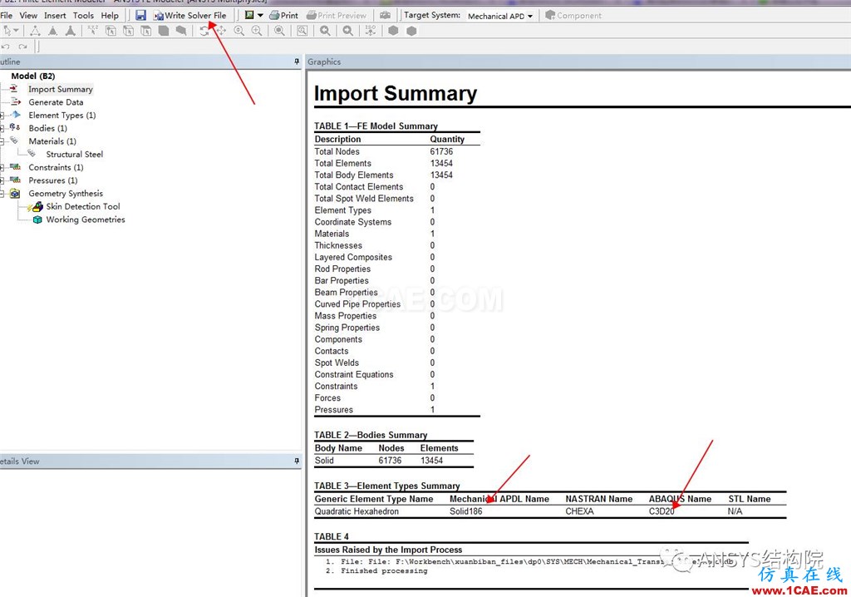Select Working Geometries item
851x597 pixels.
(86, 220)
